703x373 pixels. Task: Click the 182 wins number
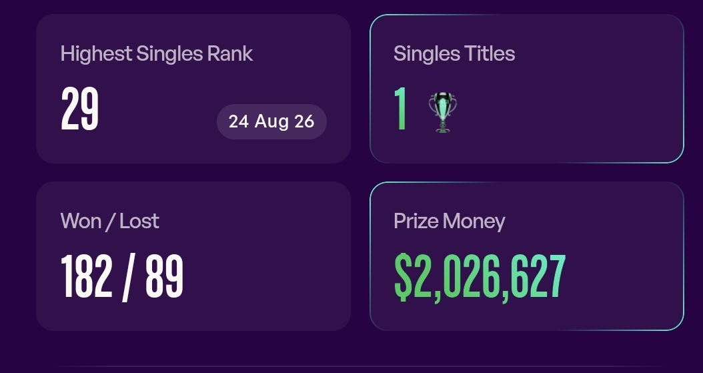point(87,276)
